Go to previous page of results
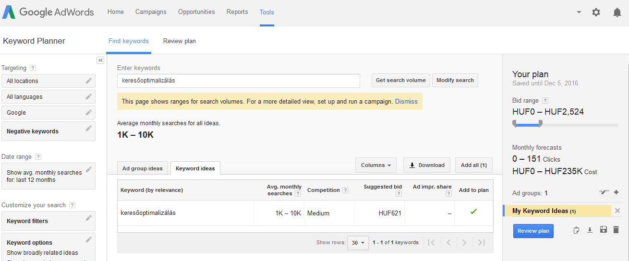This screenshot has width=629, height=261. pos(448,243)
